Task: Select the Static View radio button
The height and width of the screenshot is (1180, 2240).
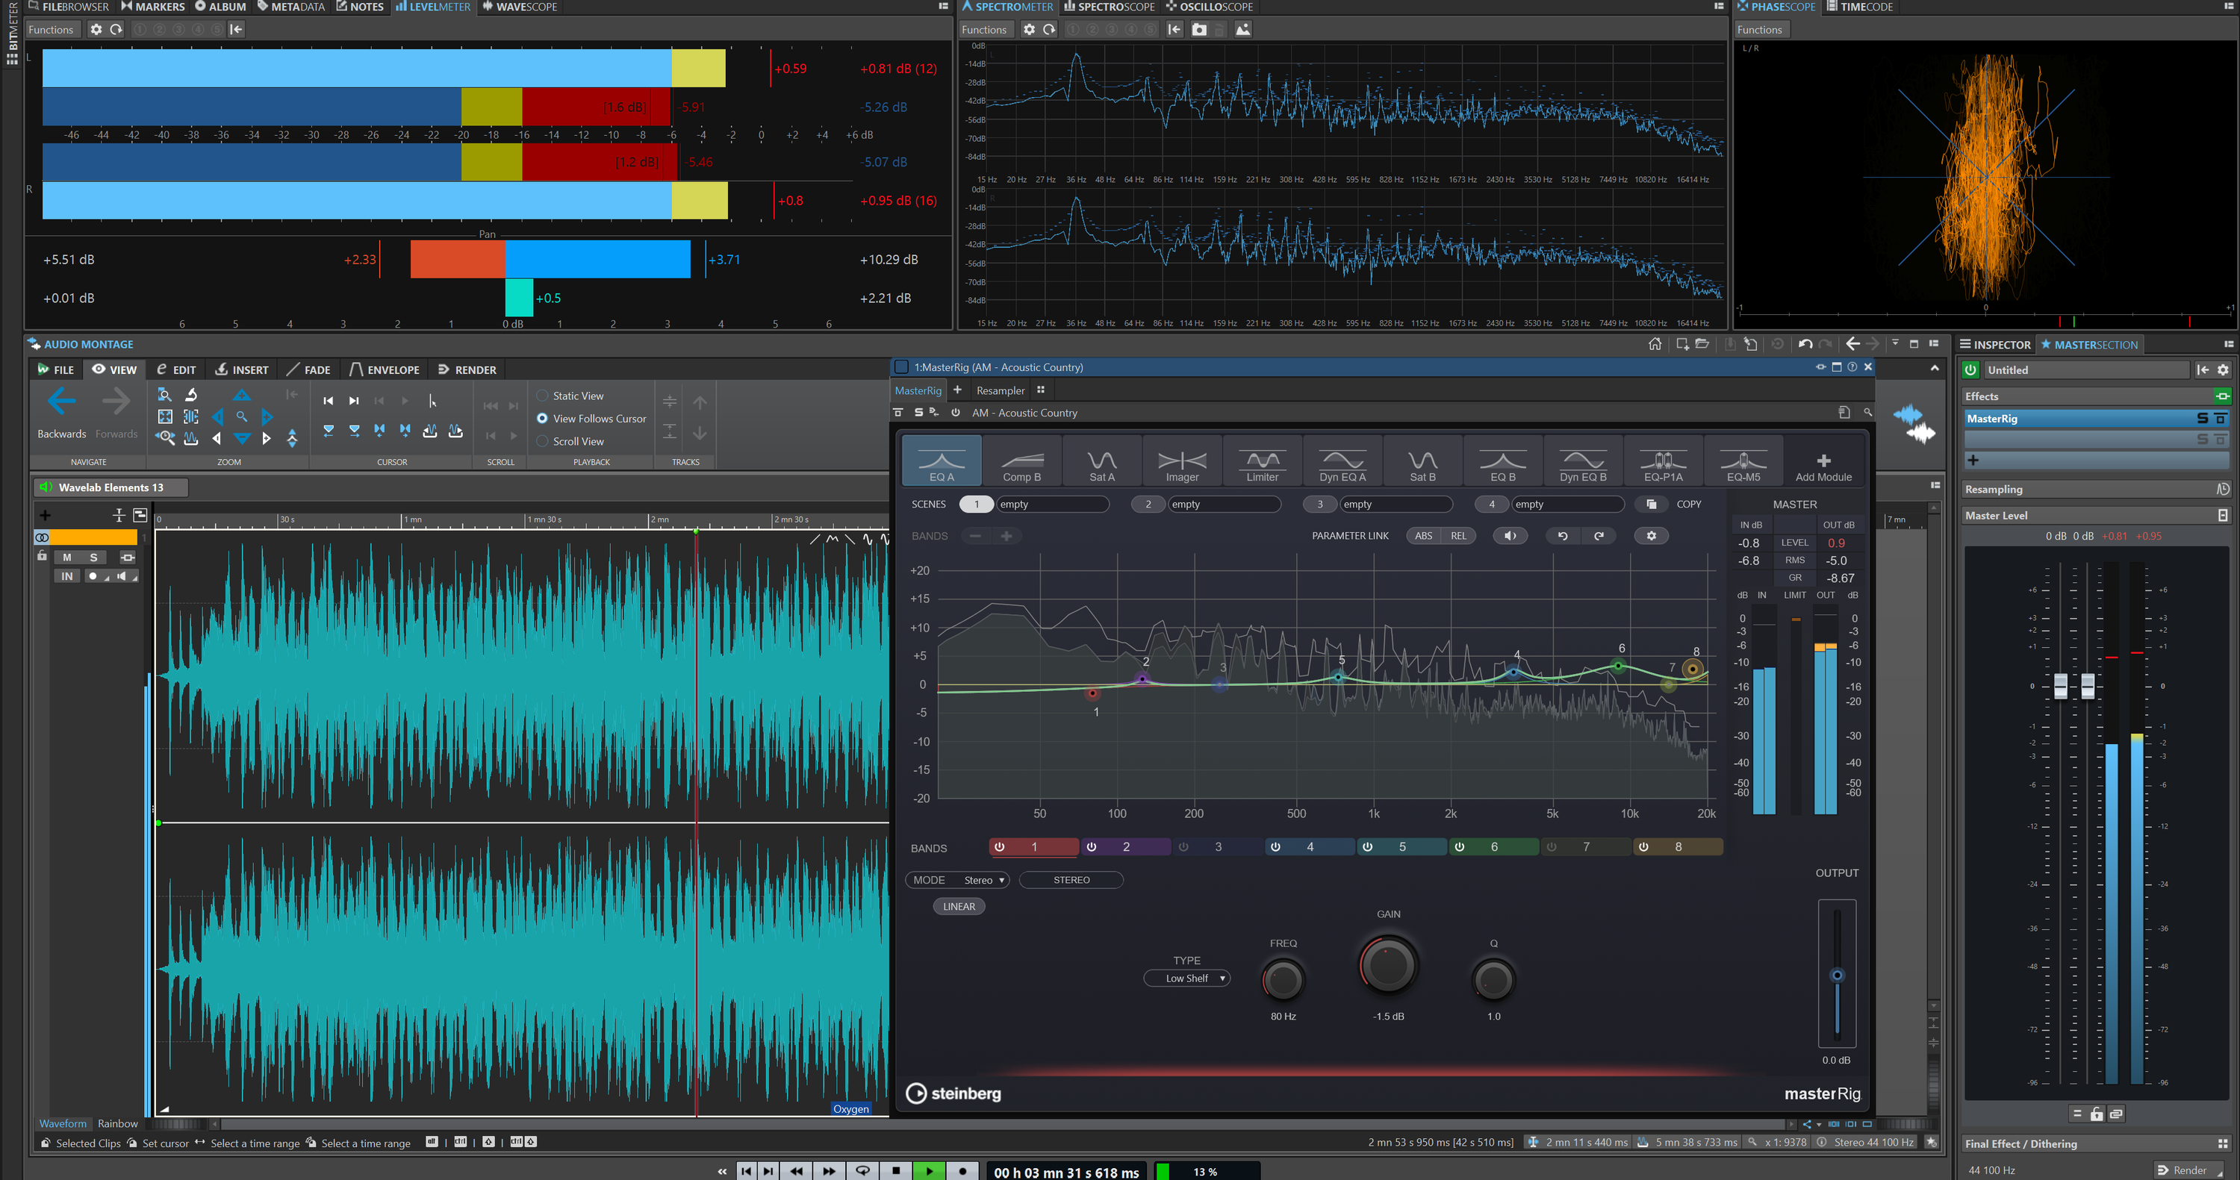Action: click(544, 396)
